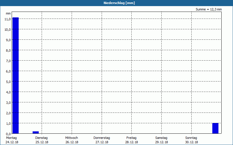Click the Sunday 30.12.18 precipitation bar
Image resolution: width=233 pixels, height=145 pixels.
tap(215, 128)
